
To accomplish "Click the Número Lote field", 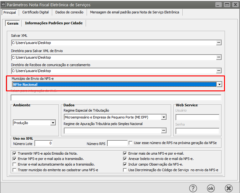I will (43, 143).
